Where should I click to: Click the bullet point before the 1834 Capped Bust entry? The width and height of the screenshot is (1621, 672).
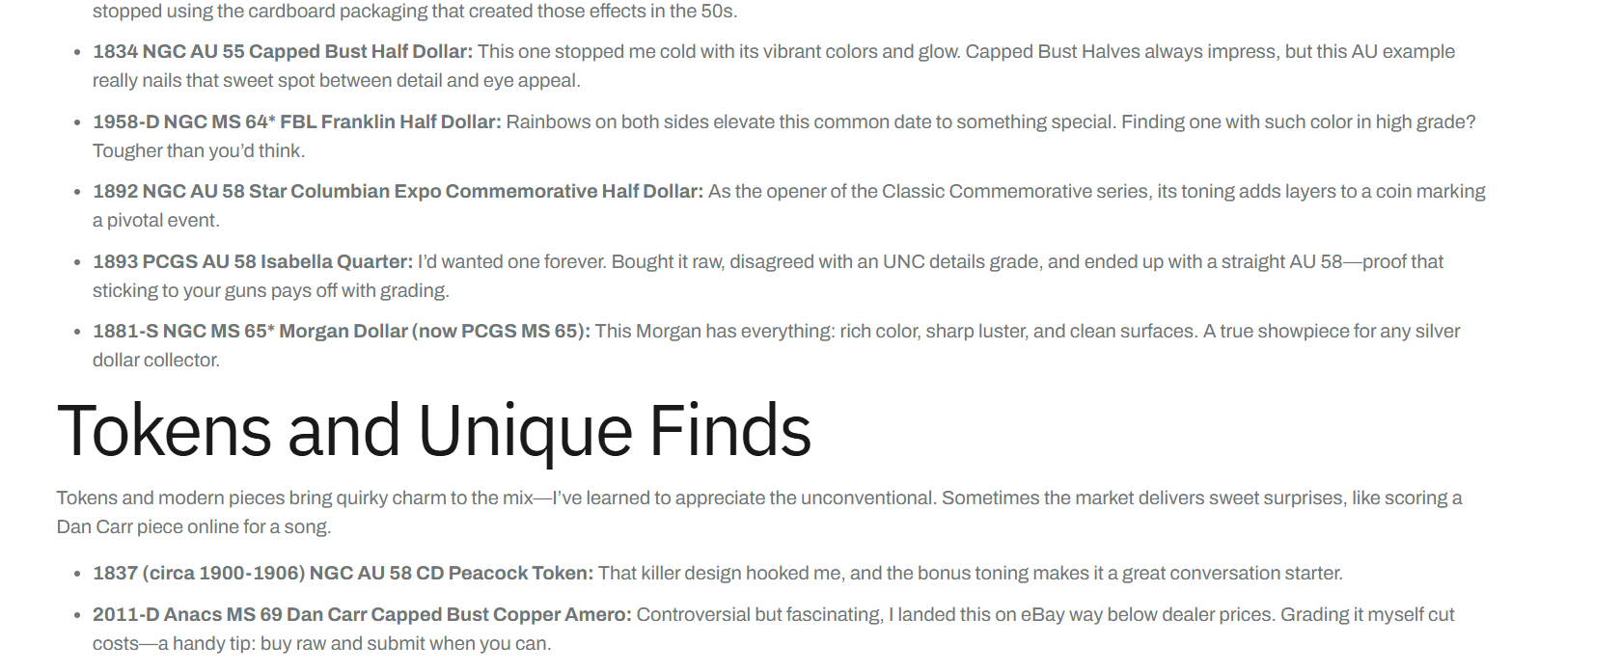pos(77,52)
